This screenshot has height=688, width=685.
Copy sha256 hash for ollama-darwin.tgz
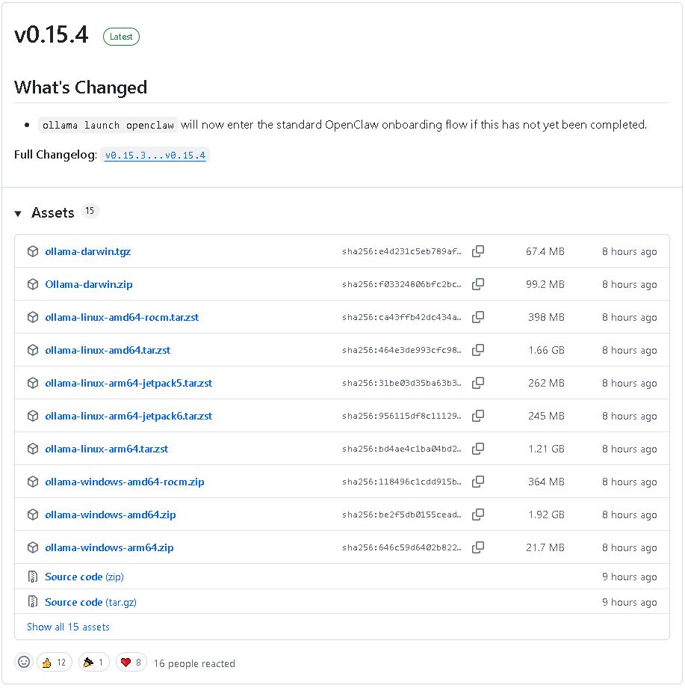[477, 251]
